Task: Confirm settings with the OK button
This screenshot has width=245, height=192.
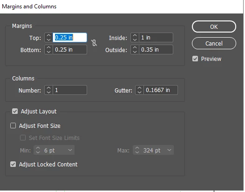Action: (214, 26)
